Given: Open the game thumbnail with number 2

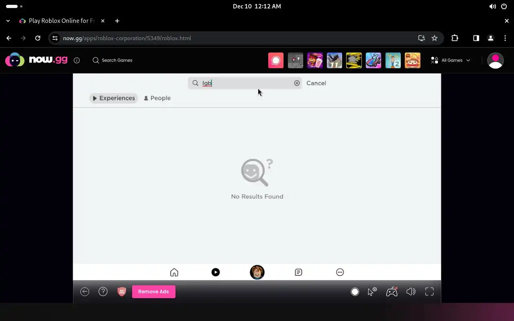Looking at the screenshot, I should pyautogui.click(x=393, y=60).
